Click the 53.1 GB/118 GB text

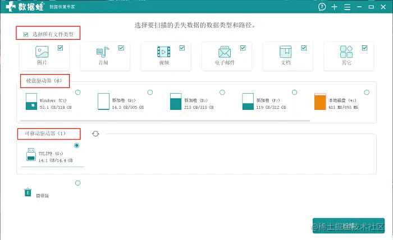56,107
